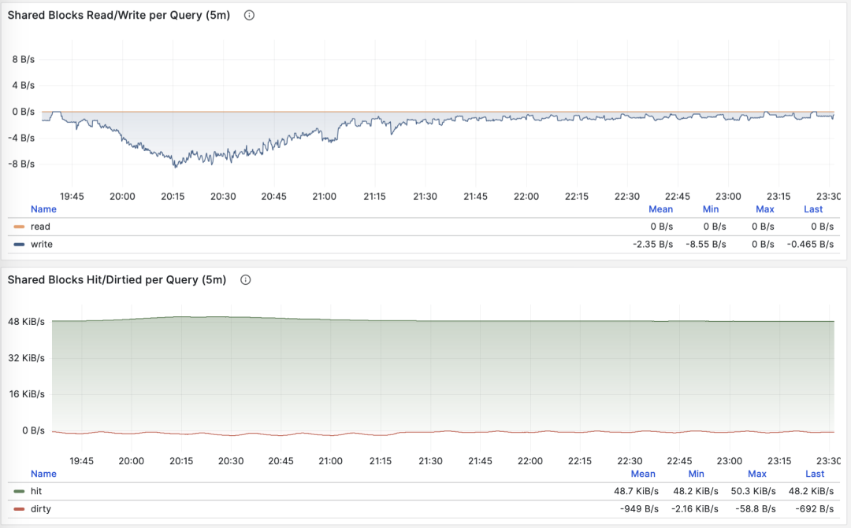Sort Read/Write legend by Min column
This screenshot has width=851, height=528.
pyautogui.click(x=712, y=209)
